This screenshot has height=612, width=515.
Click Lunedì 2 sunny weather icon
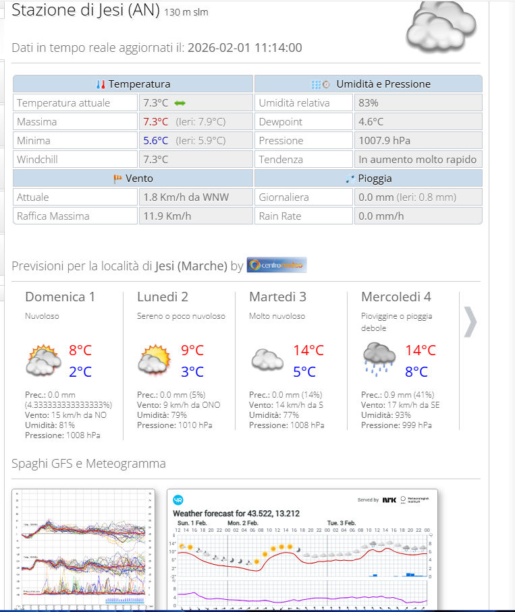(x=155, y=360)
